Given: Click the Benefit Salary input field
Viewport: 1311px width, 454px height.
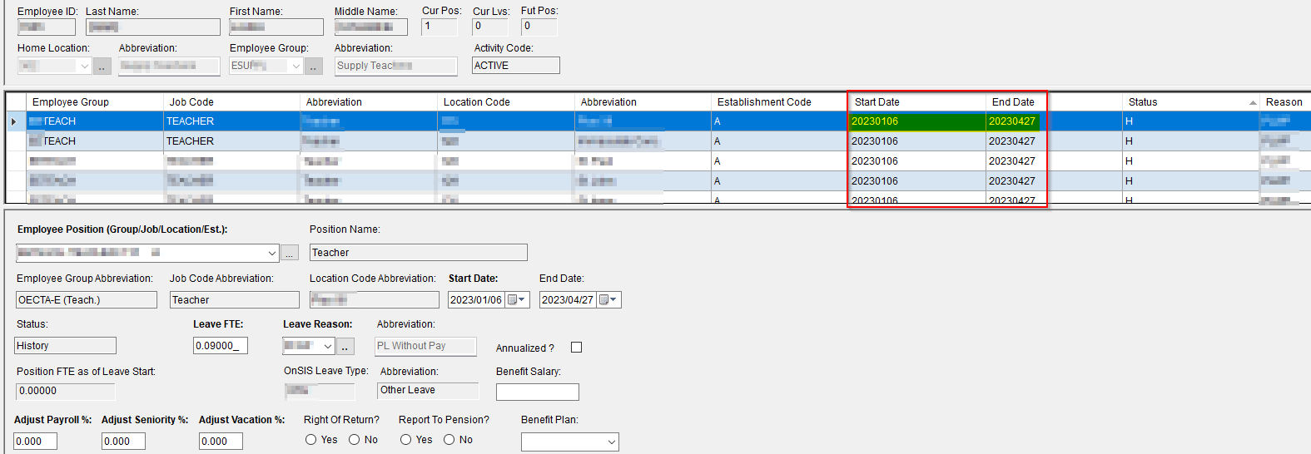Looking at the screenshot, I should (538, 392).
